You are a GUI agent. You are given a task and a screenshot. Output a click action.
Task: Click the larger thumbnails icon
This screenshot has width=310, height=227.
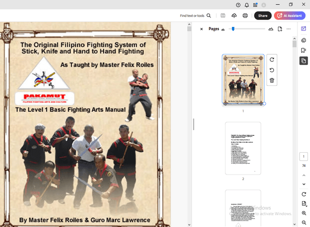click(271, 29)
